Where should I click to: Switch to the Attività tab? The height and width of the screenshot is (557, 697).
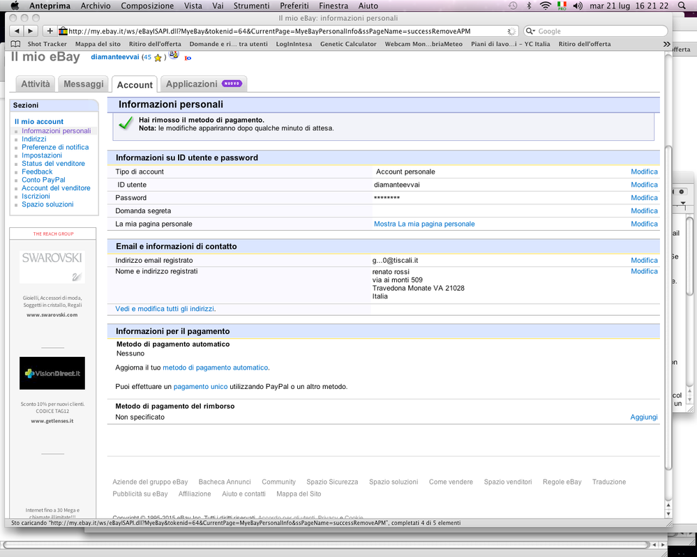coord(36,84)
